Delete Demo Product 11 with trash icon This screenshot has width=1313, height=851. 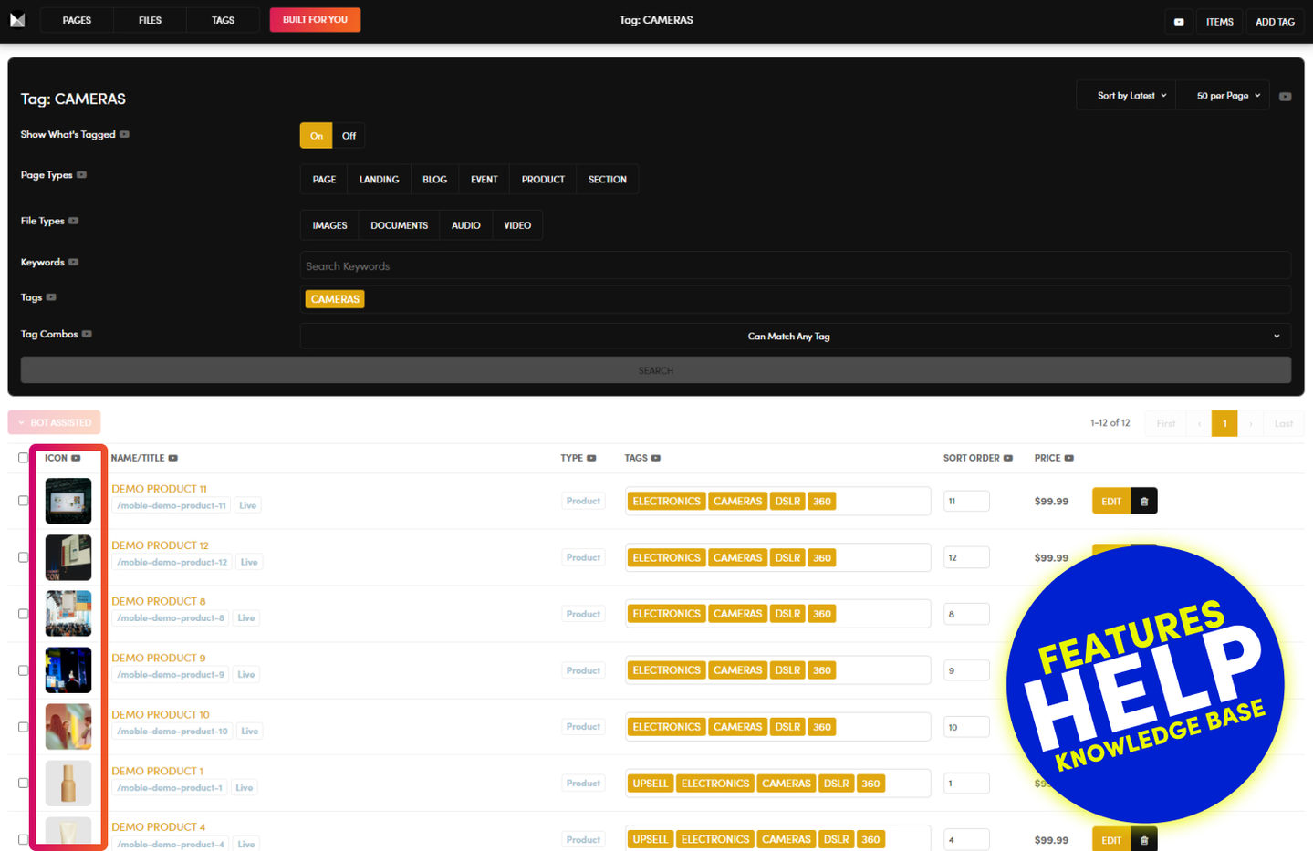[1143, 501]
